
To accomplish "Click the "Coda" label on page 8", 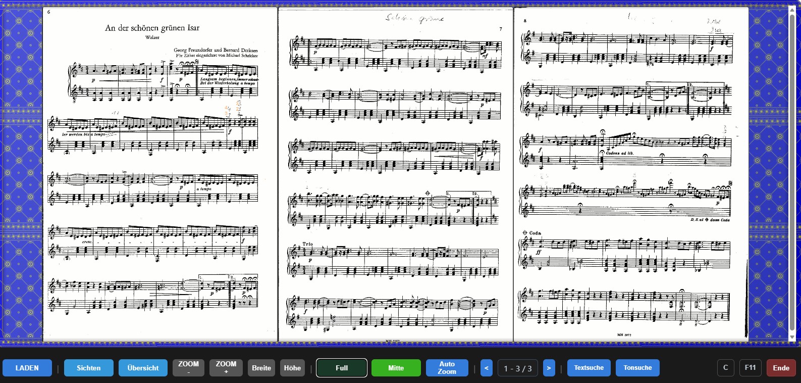I will coord(535,233).
